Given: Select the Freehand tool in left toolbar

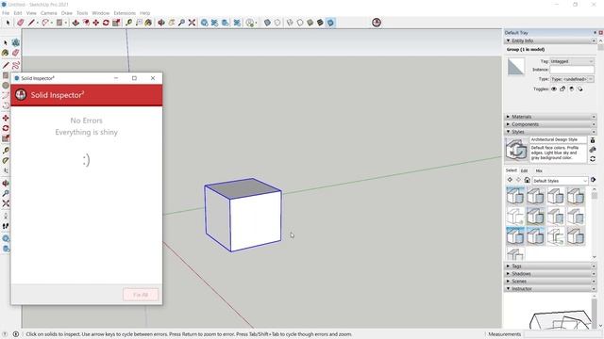Looking at the screenshot, I should point(16,65).
